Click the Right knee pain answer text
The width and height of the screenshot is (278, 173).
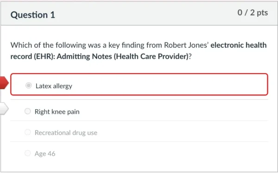[x=57, y=112]
